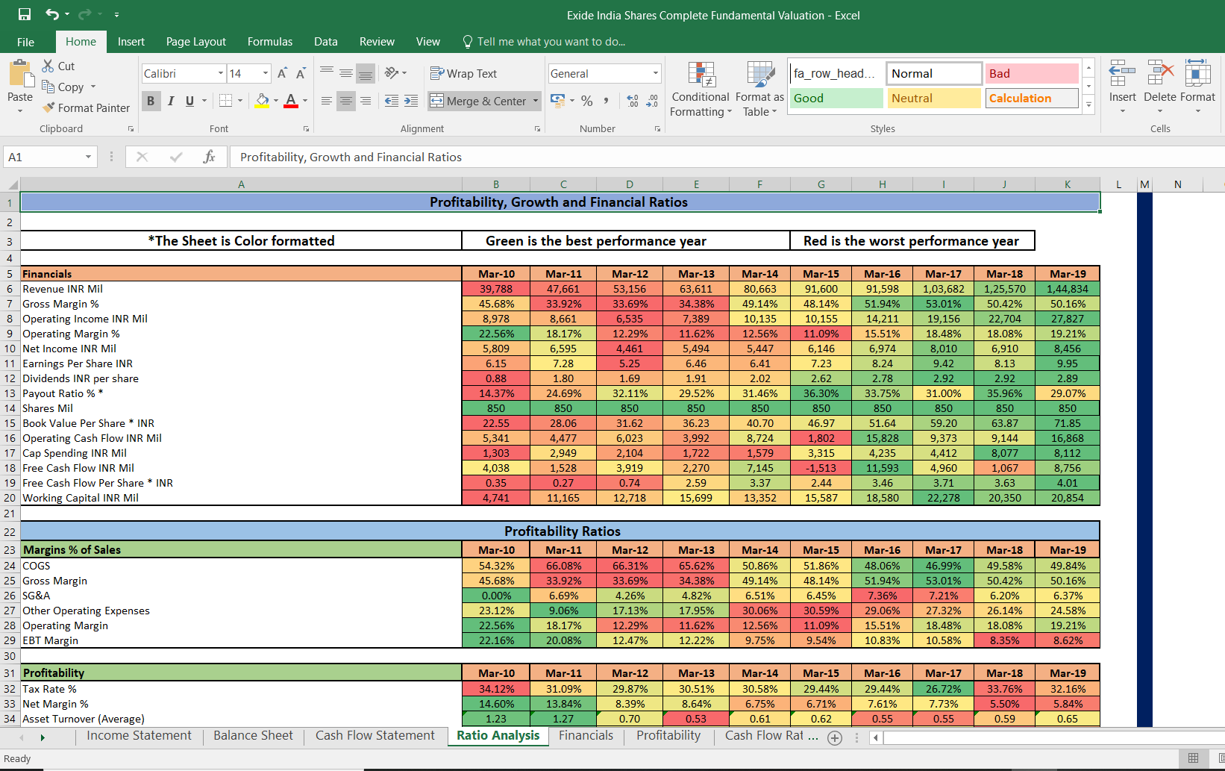1225x771 pixels.
Task: Toggle Italic formatting
Action: pyautogui.click(x=170, y=101)
